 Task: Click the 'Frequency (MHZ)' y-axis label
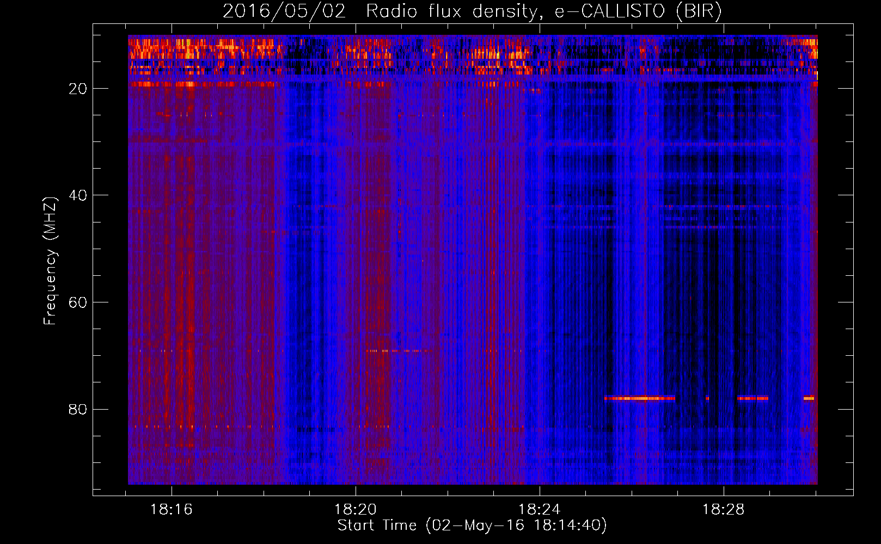pyautogui.click(x=50, y=261)
